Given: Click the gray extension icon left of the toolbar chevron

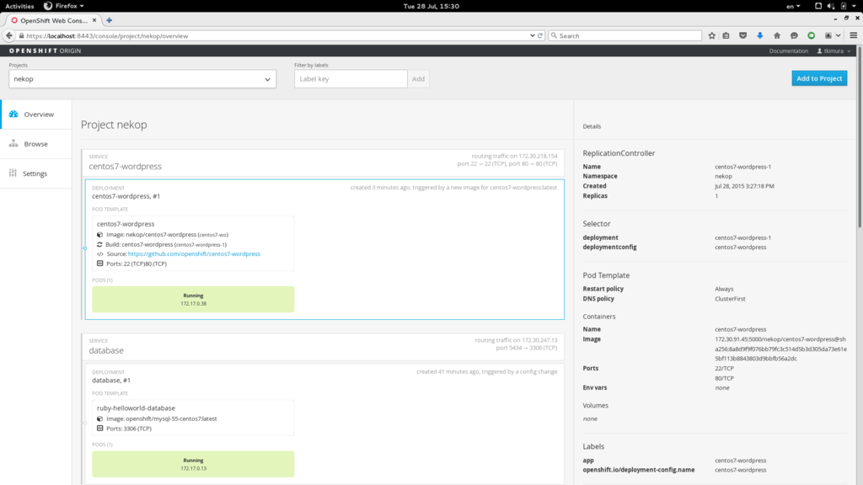Looking at the screenshot, I should (828, 35).
